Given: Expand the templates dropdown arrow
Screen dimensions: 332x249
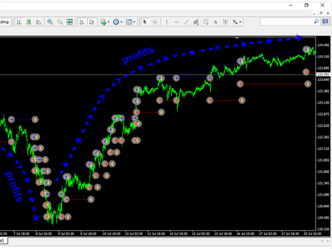Looking at the screenshot, I should [x=135, y=22].
